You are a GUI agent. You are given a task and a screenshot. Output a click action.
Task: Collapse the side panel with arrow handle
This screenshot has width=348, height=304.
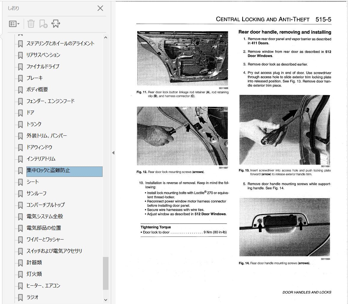[113, 153]
